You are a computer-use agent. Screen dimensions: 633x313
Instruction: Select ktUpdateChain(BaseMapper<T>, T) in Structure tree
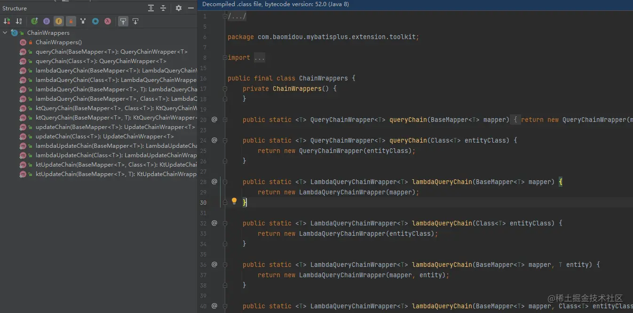(x=99, y=174)
